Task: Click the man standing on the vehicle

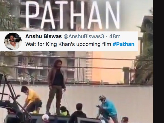Action: click(x=56, y=87)
